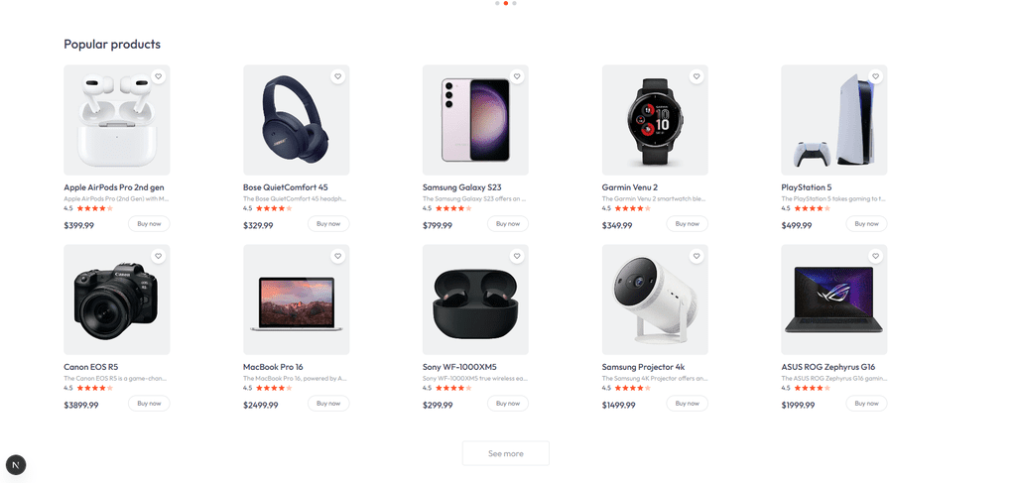The image size is (1016, 483).
Task: Open the Canon EOS R5 product title
Action: (x=90, y=367)
